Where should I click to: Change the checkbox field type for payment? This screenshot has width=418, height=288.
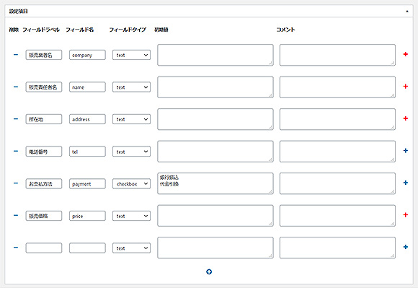coord(131,183)
